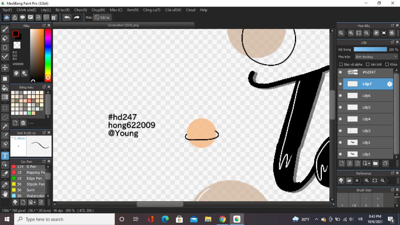Click the up arrow of the layer list
Viewport: 400px width, 225px height.
pyautogui.click(x=396, y=70)
